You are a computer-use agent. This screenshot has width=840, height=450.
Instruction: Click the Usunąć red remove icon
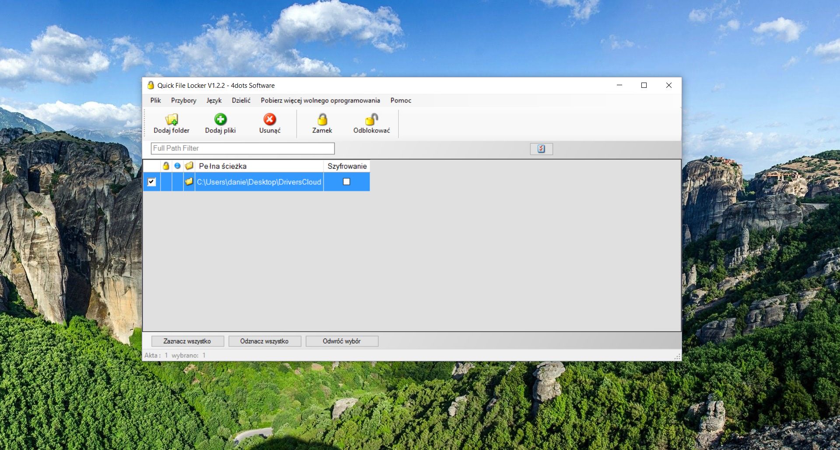269,119
